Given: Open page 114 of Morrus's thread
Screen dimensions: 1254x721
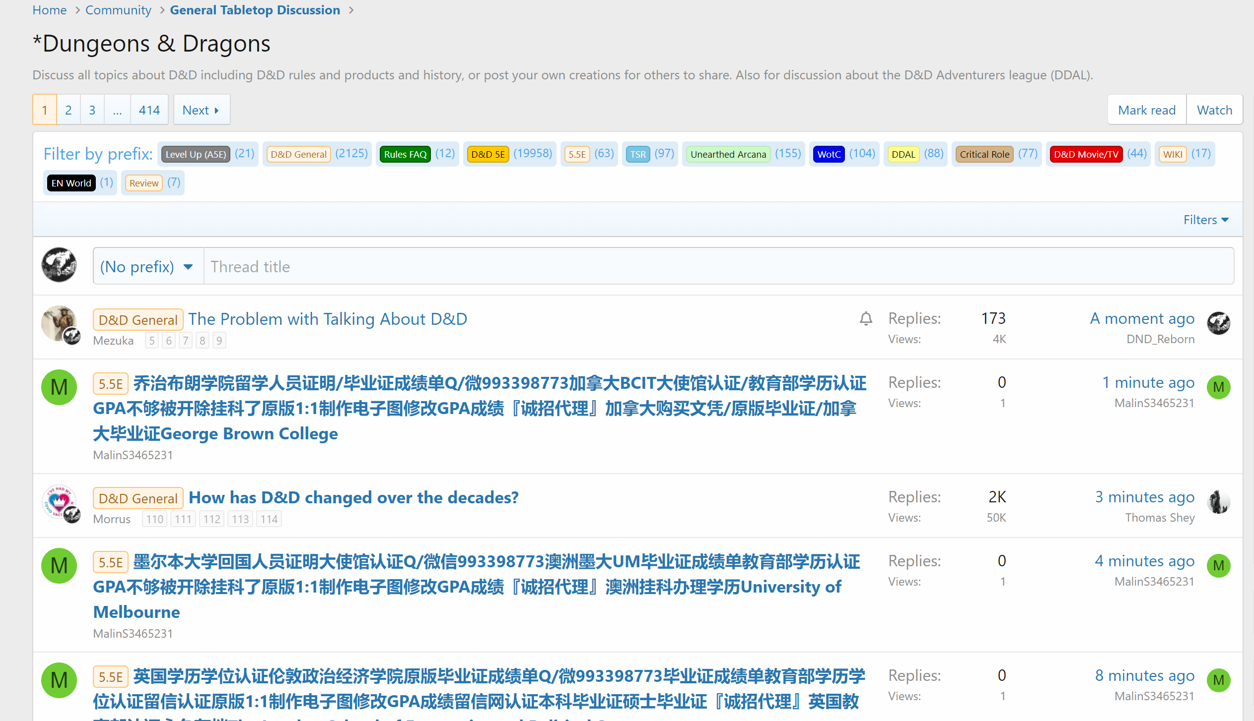Looking at the screenshot, I should (269, 519).
